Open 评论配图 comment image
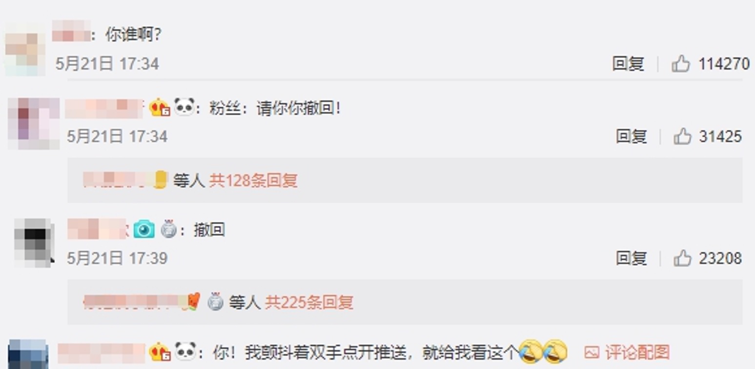 [x=627, y=352]
